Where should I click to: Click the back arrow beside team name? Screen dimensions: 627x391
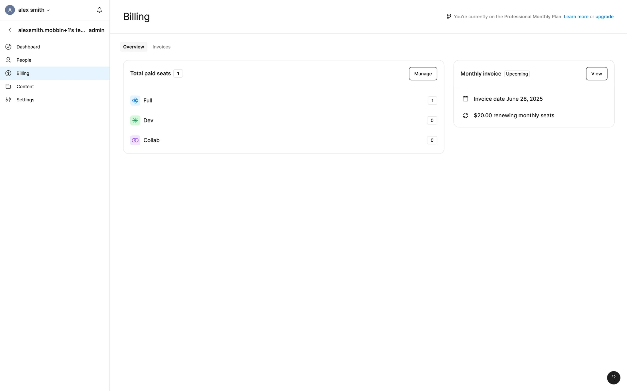[10, 30]
